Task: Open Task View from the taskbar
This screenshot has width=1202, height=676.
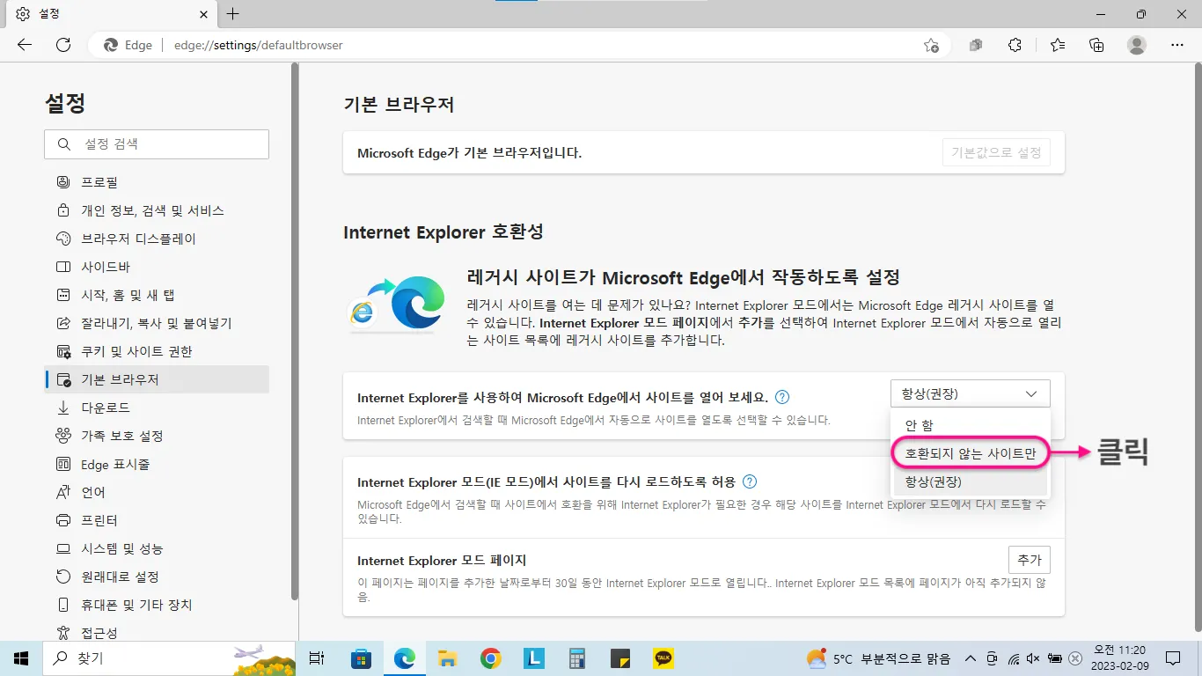Action: (318, 658)
